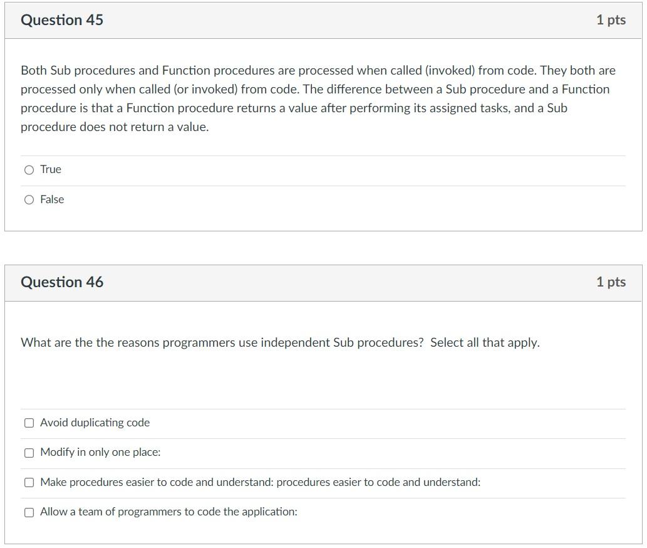The width and height of the screenshot is (647, 548).
Task: Click the Question 45 header
Action: click(x=61, y=19)
